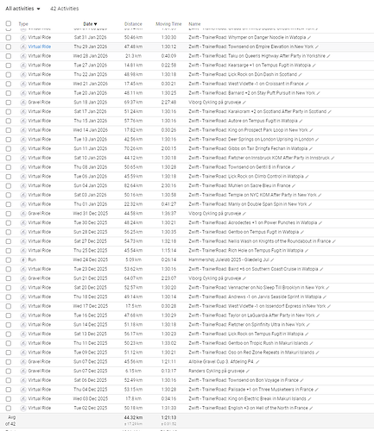
Task: Click the run icon beside Hammershøj Juleløb activity
Action: tap(23, 259)
